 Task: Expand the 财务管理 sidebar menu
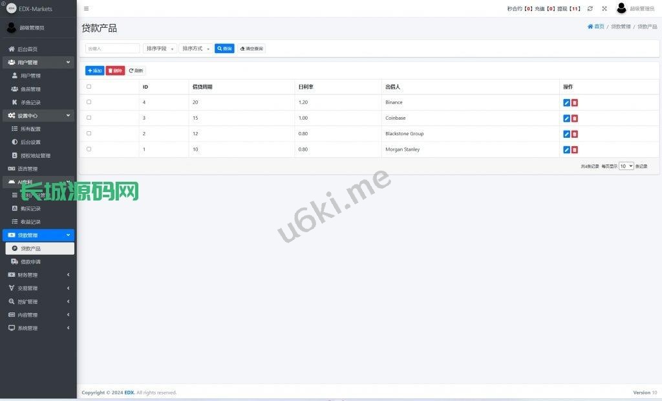coord(39,275)
